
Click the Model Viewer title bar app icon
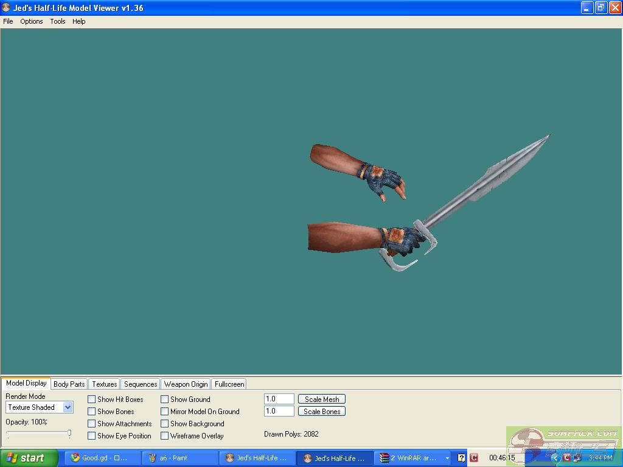[6, 8]
